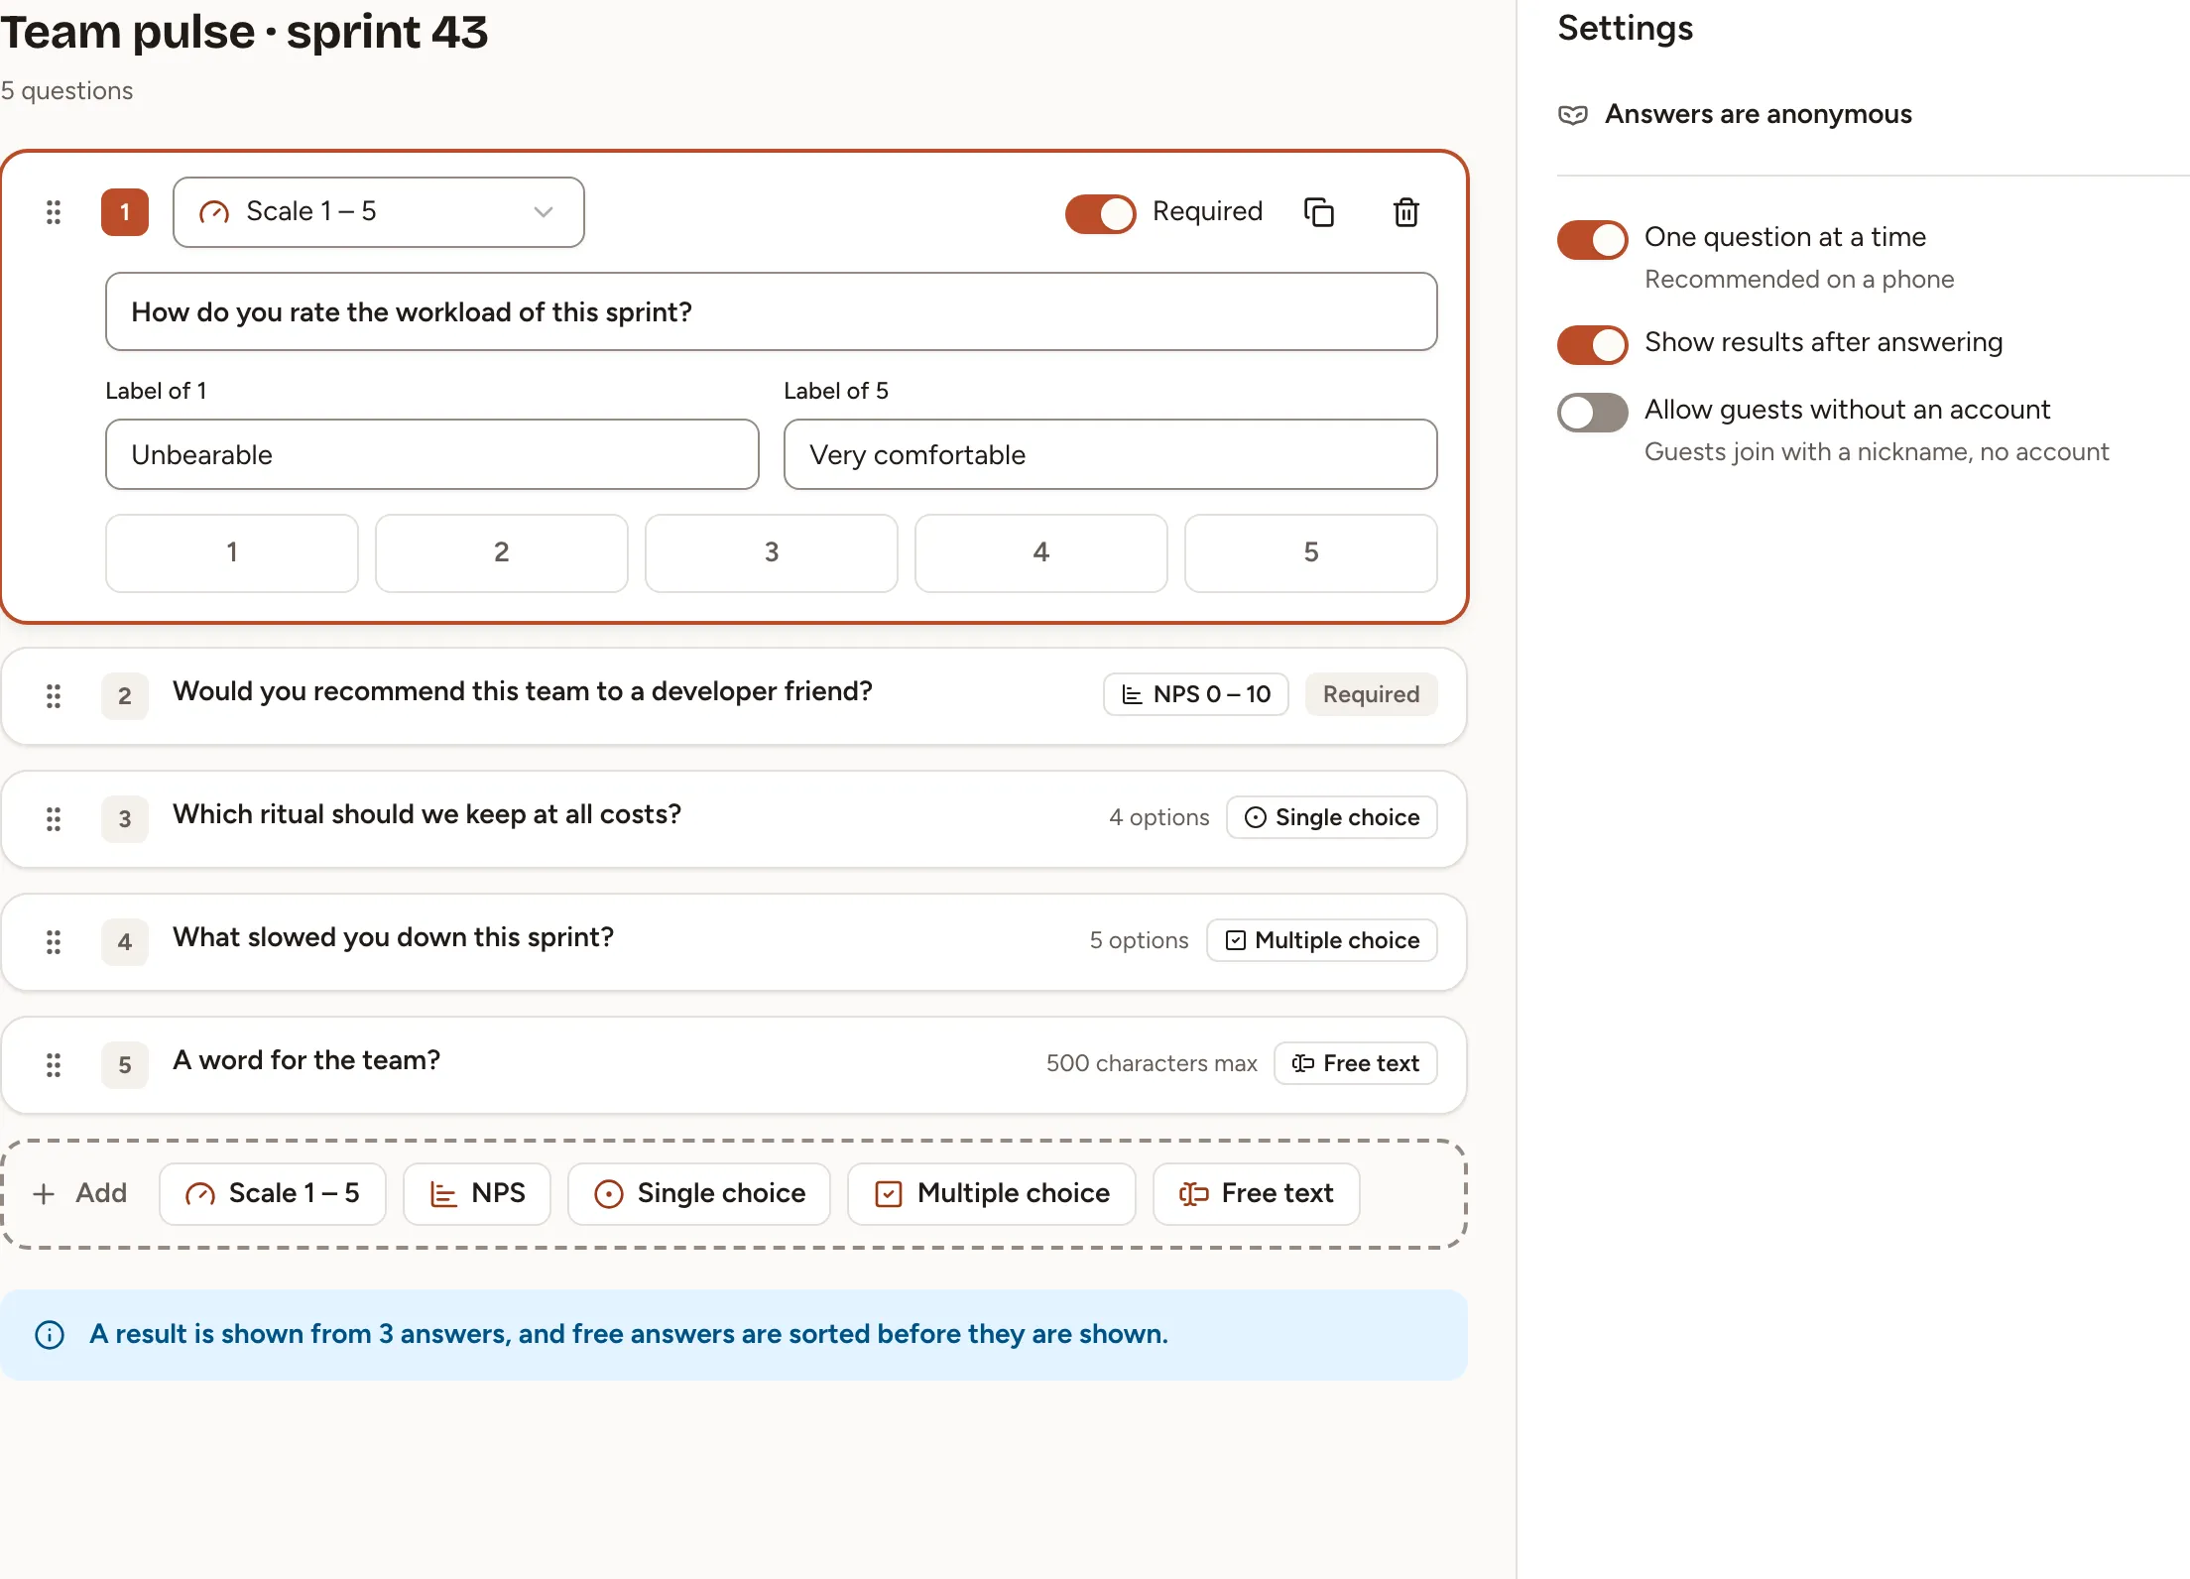Click info icon in blue notice banner
The height and width of the screenshot is (1579, 2190).
tap(50, 1335)
